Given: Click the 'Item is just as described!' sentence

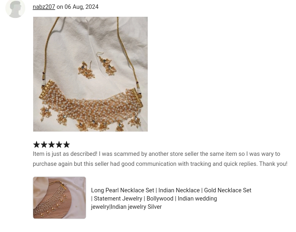Looking at the screenshot, I should click(65, 154).
